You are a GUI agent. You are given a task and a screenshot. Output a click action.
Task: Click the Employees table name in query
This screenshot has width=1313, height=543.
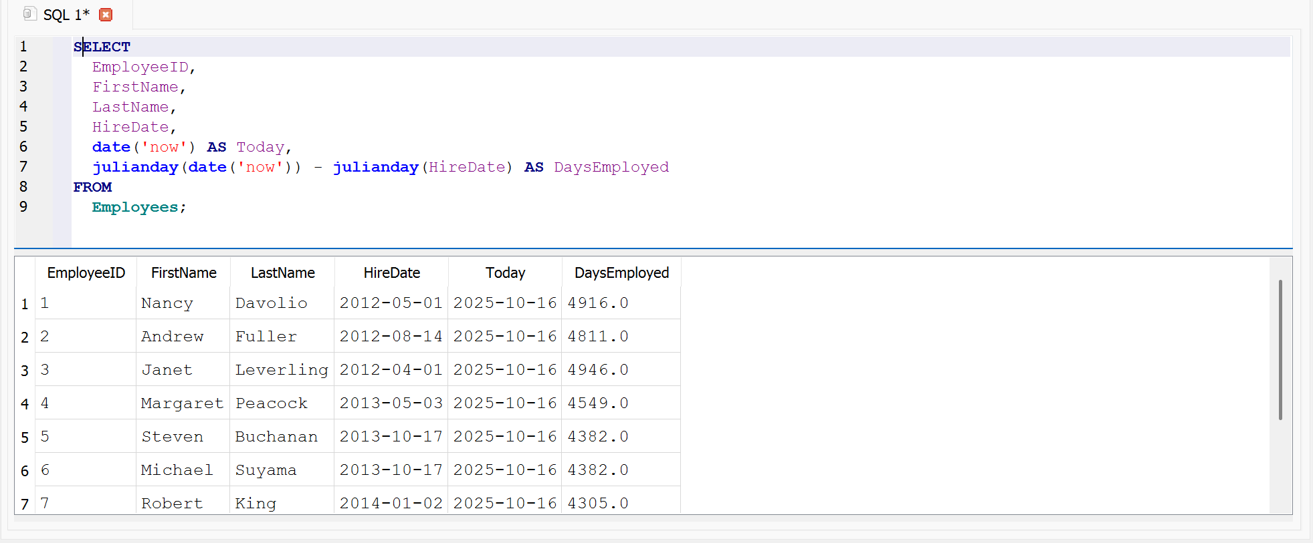pos(135,207)
